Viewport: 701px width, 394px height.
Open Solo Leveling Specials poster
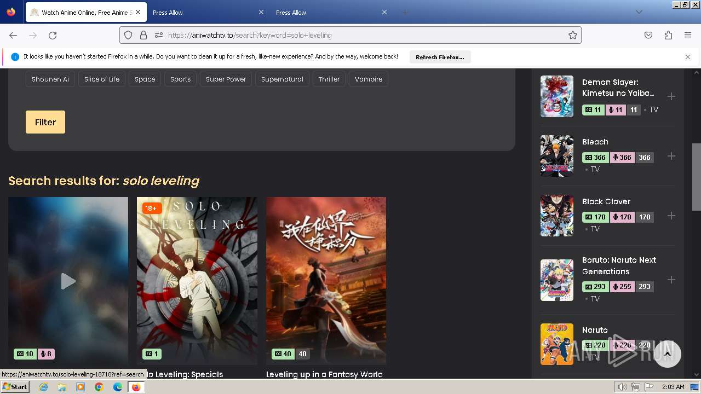[x=197, y=281]
